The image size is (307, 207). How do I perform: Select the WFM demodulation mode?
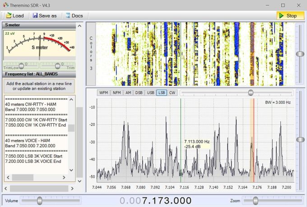click(103, 93)
